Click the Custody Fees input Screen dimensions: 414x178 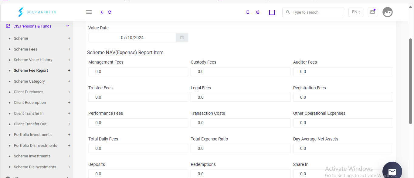coord(241,71)
